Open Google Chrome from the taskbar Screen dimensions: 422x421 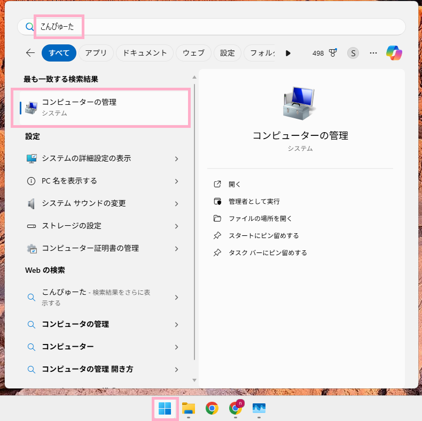212,408
